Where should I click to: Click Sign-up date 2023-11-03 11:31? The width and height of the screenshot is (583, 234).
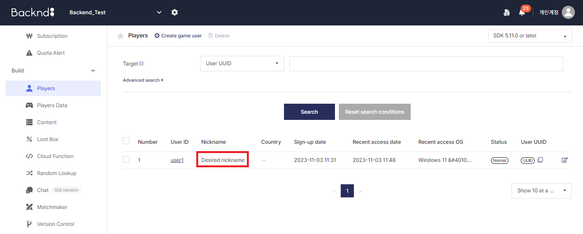tap(315, 160)
